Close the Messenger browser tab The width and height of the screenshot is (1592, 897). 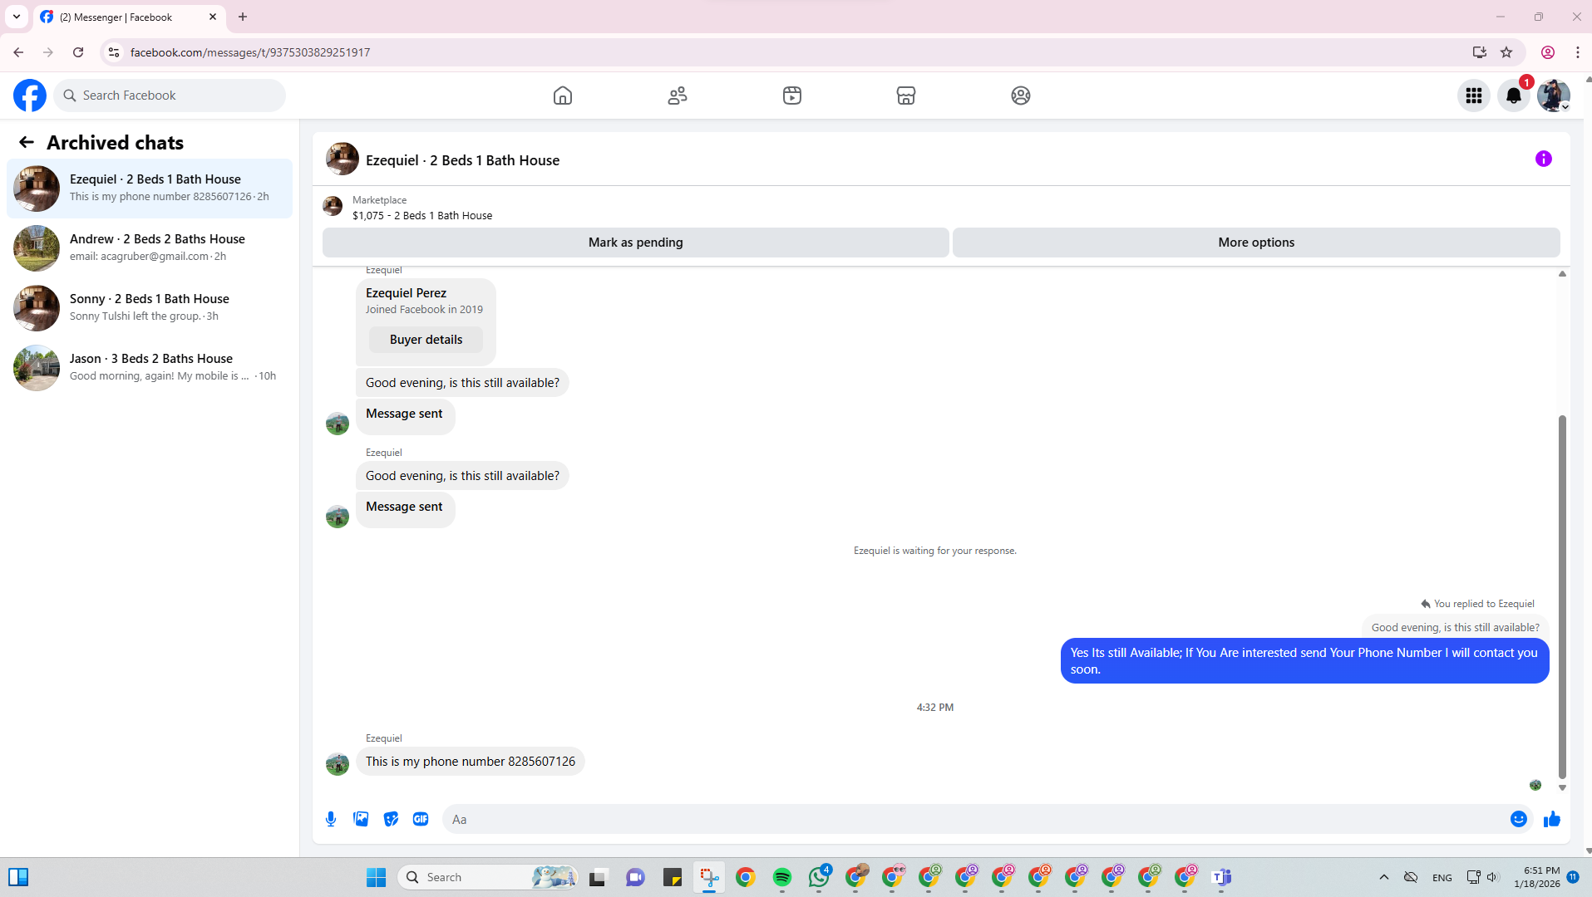pyautogui.click(x=213, y=17)
